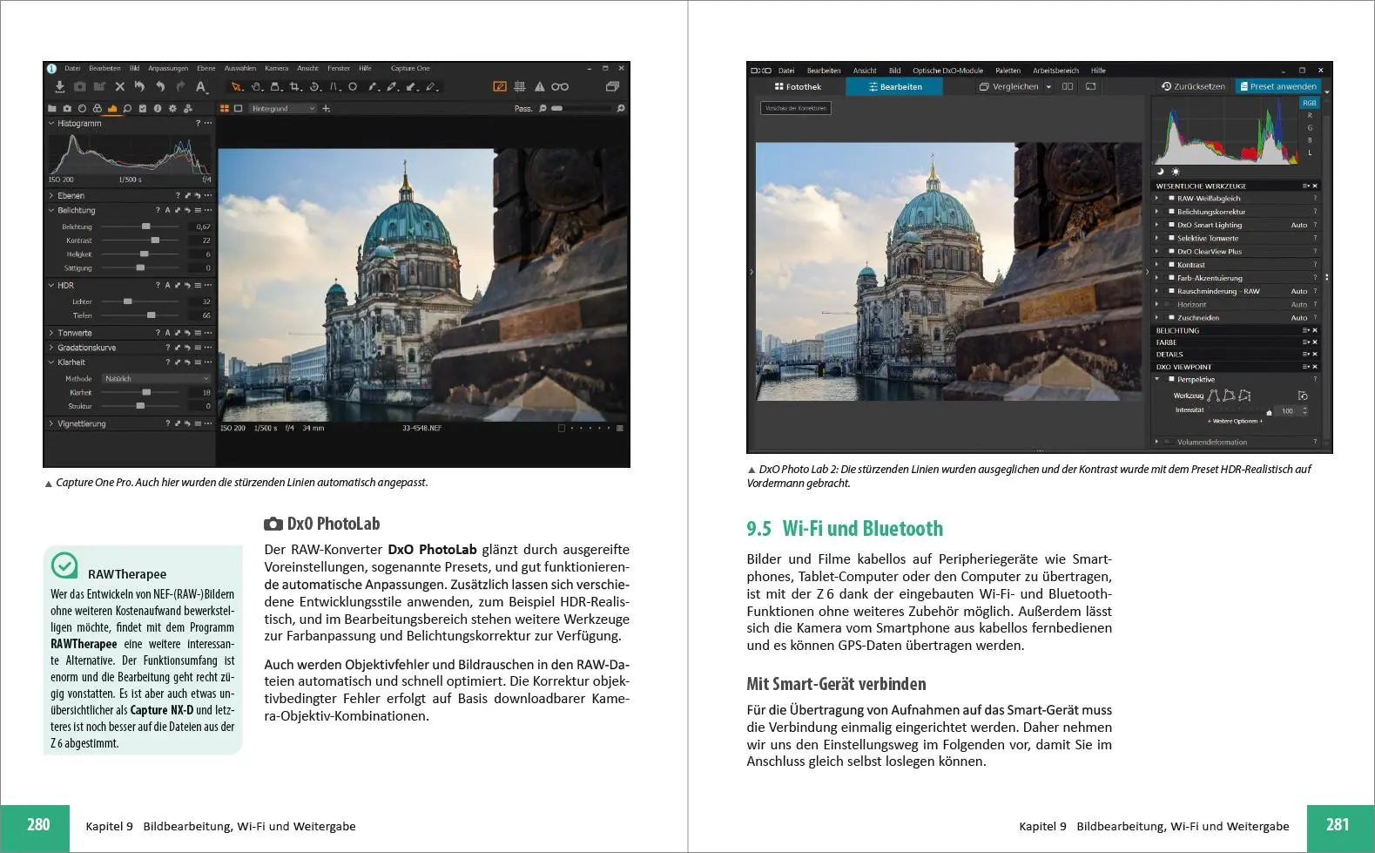Click the grid overlay icon in Capture One

pyautogui.click(x=520, y=87)
